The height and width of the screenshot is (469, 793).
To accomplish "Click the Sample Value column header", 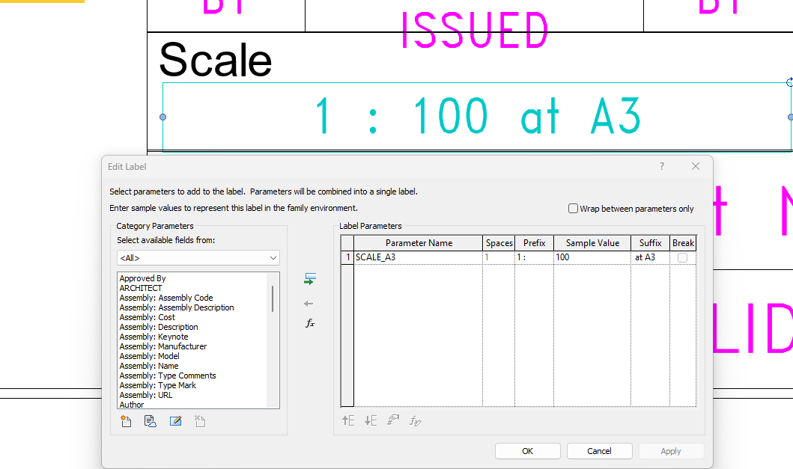I will [592, 243].
